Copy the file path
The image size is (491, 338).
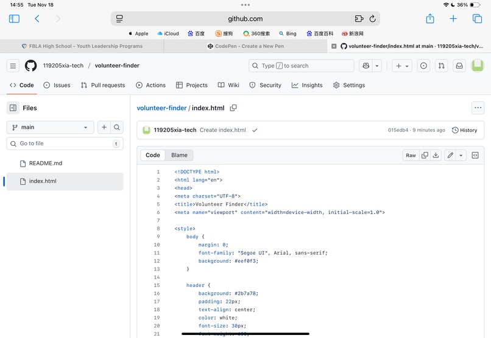pos(233,108)
